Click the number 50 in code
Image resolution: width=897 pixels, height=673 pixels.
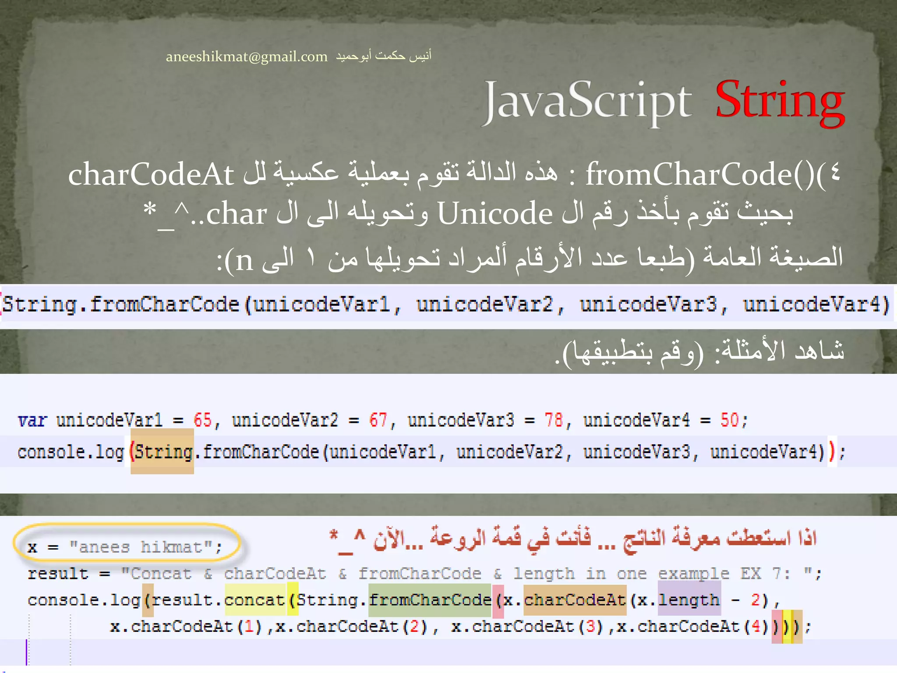tap(730, 420)
